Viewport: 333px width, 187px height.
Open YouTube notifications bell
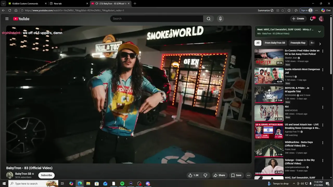tap(312, 19)
